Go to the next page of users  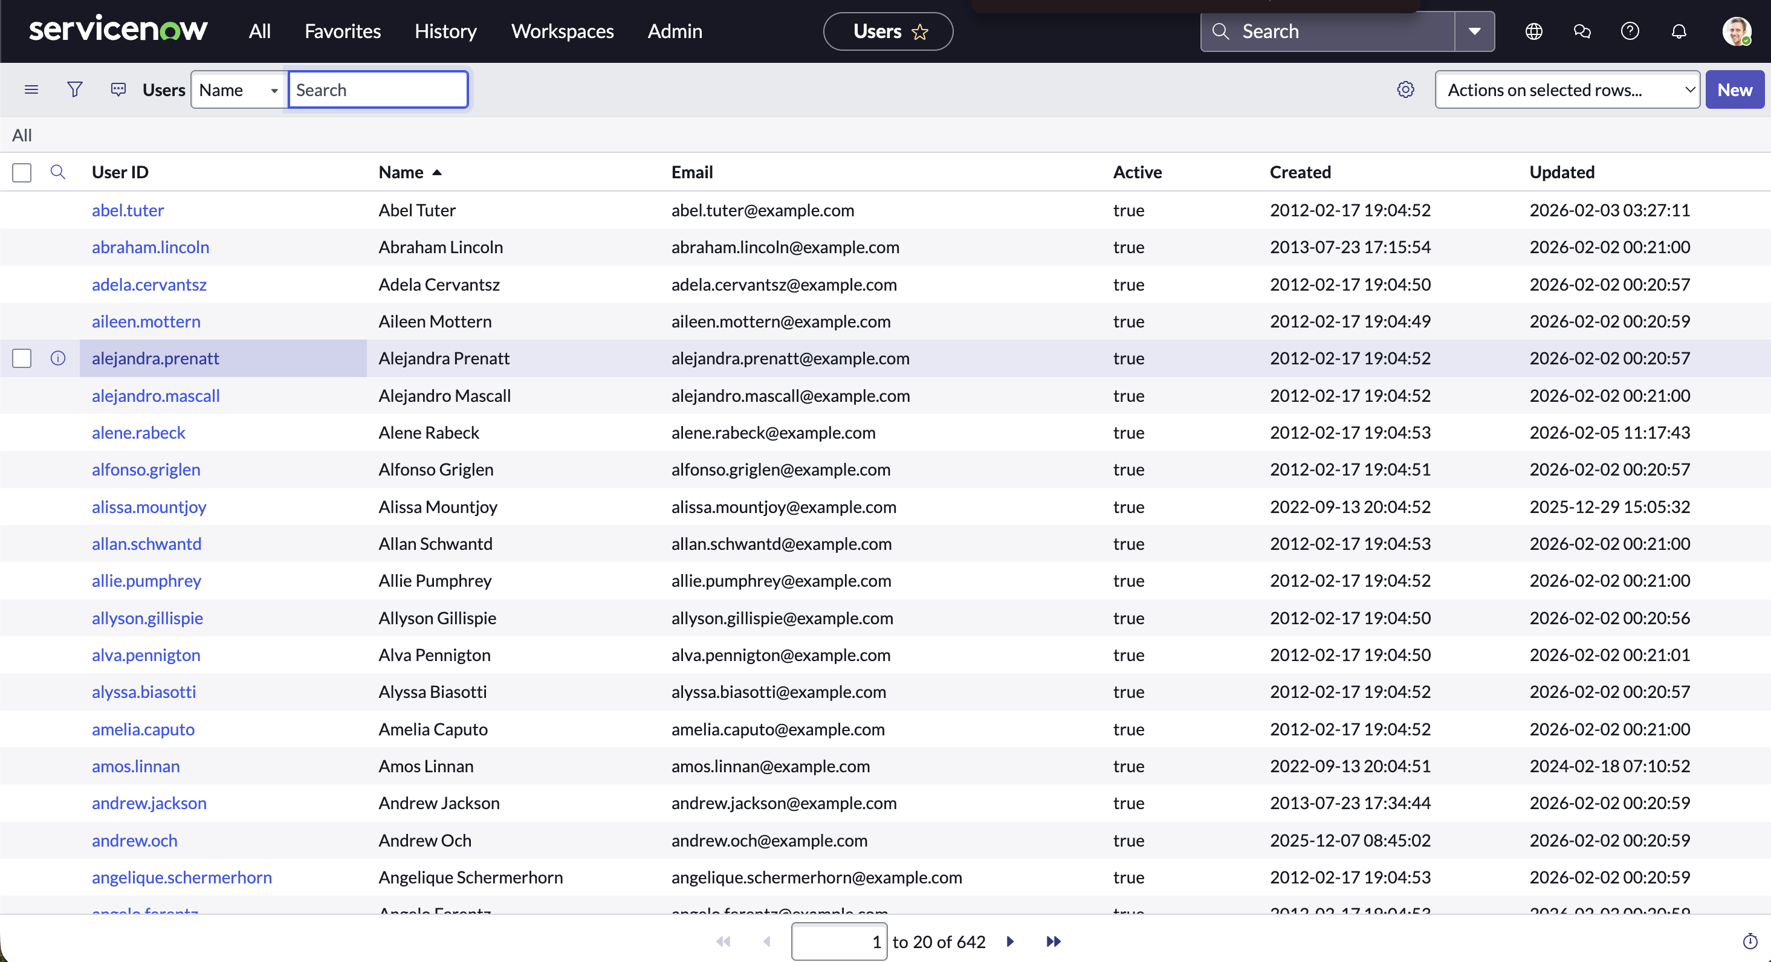tap(1009, 941)
